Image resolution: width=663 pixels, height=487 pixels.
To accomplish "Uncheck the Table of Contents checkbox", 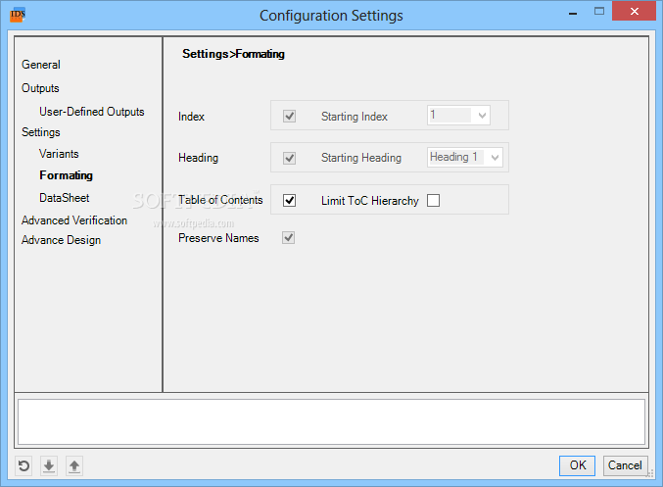I will pos(289,201).
